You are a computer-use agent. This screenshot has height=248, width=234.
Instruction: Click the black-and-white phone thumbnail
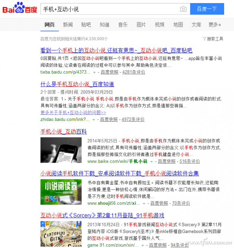[x=61, y=150]
